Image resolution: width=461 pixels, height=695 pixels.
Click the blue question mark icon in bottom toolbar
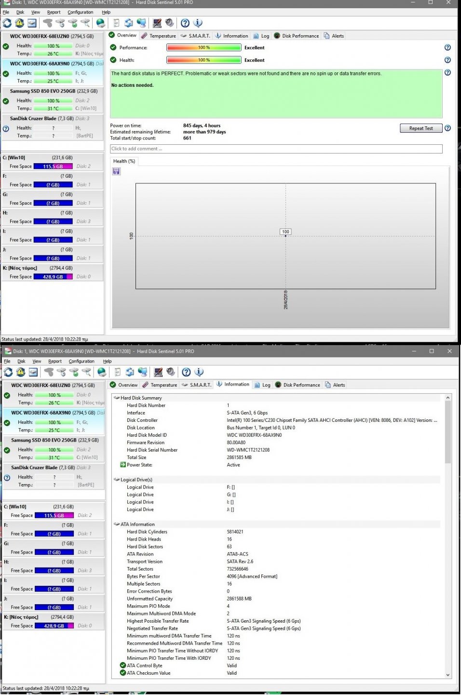coord(186,372)
